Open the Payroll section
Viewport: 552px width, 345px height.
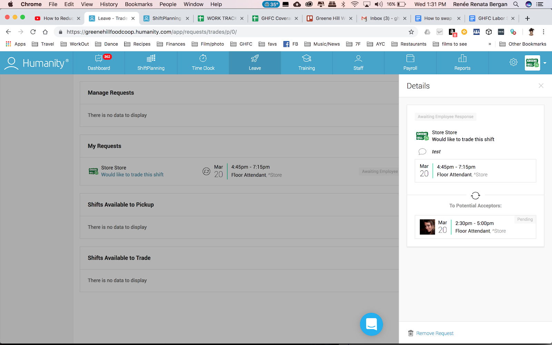click(x=410, y=63)
